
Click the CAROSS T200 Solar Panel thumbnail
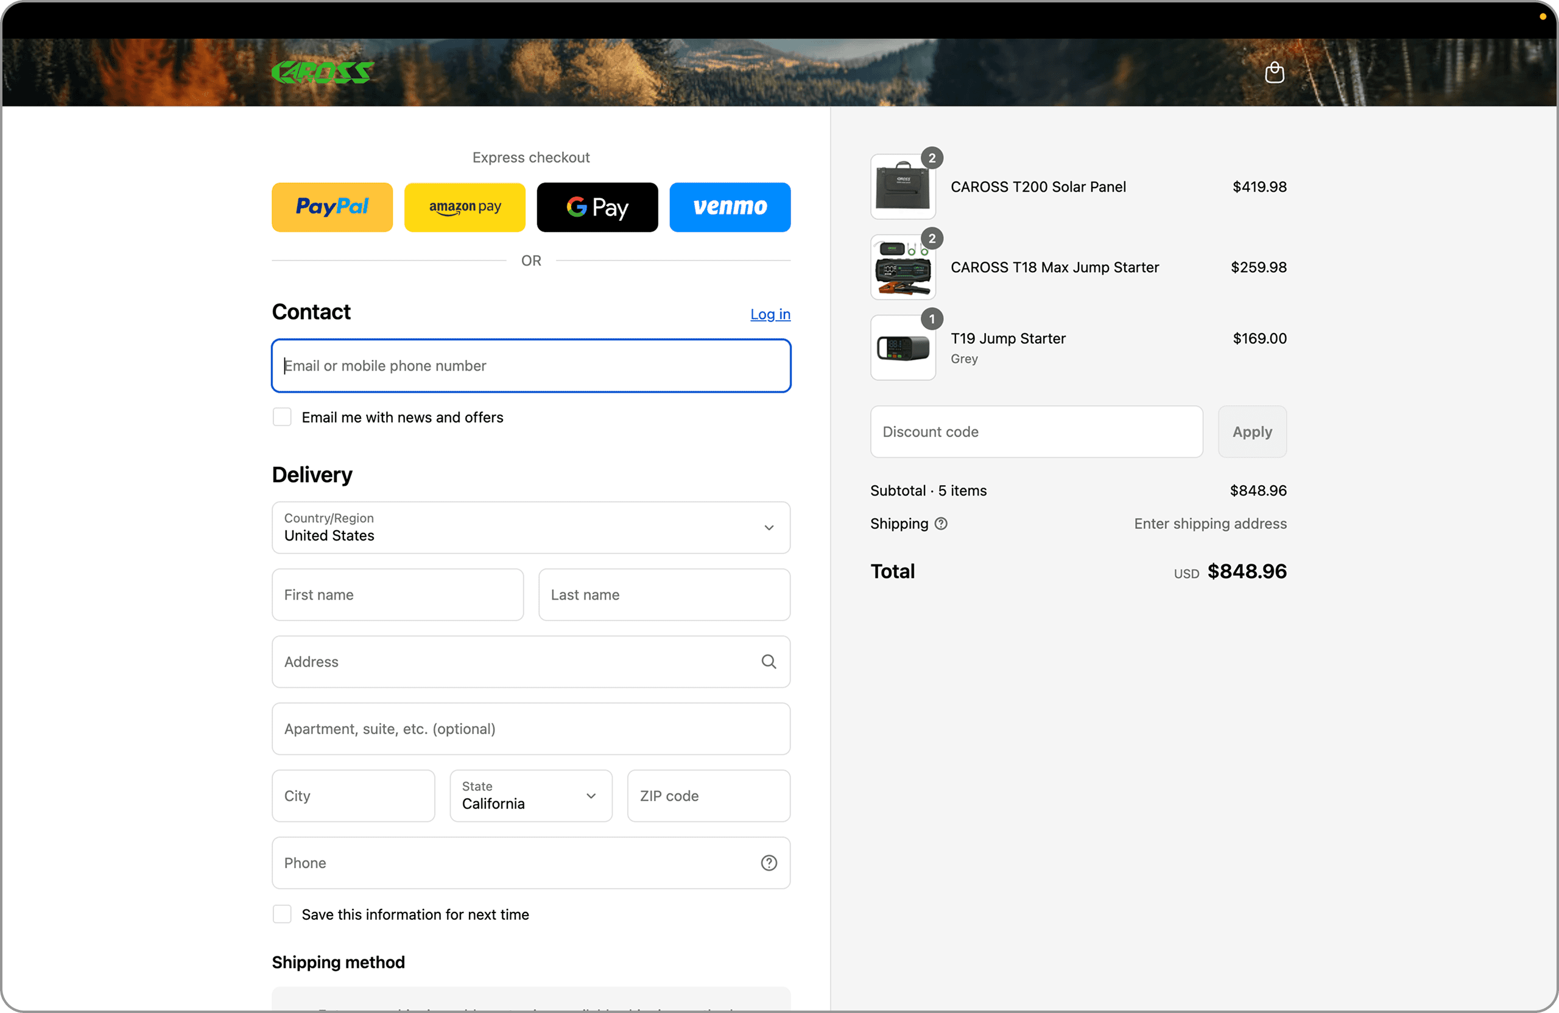point(902,188)
